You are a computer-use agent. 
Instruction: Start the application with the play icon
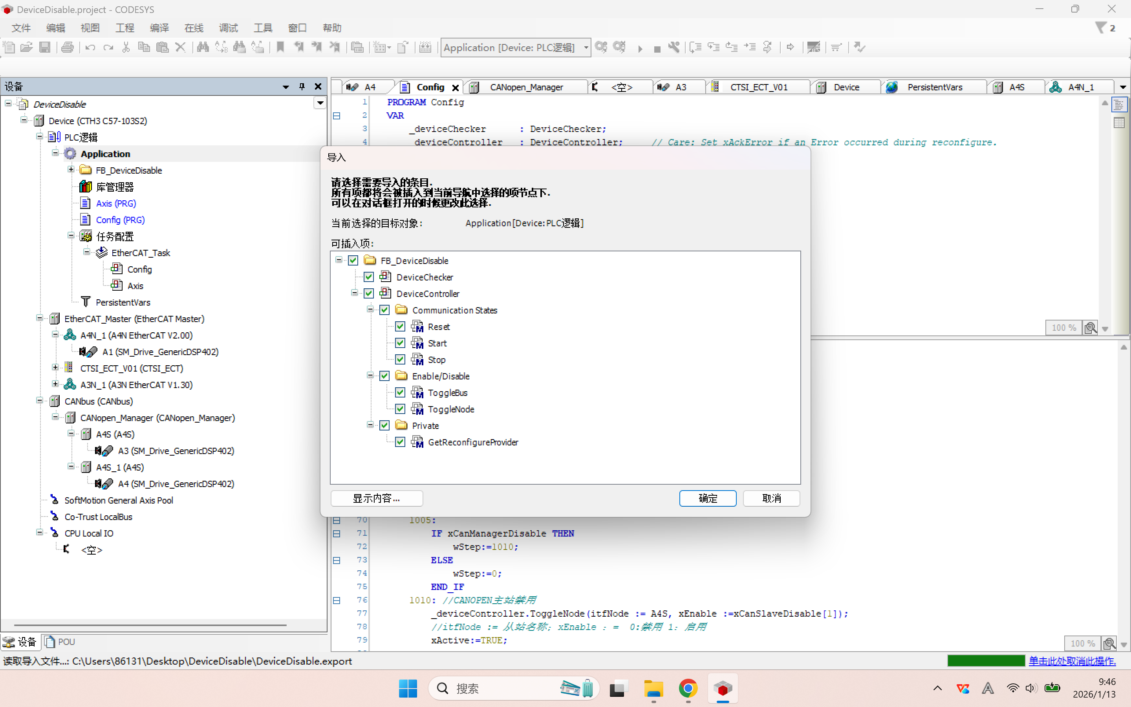(640, 48)
